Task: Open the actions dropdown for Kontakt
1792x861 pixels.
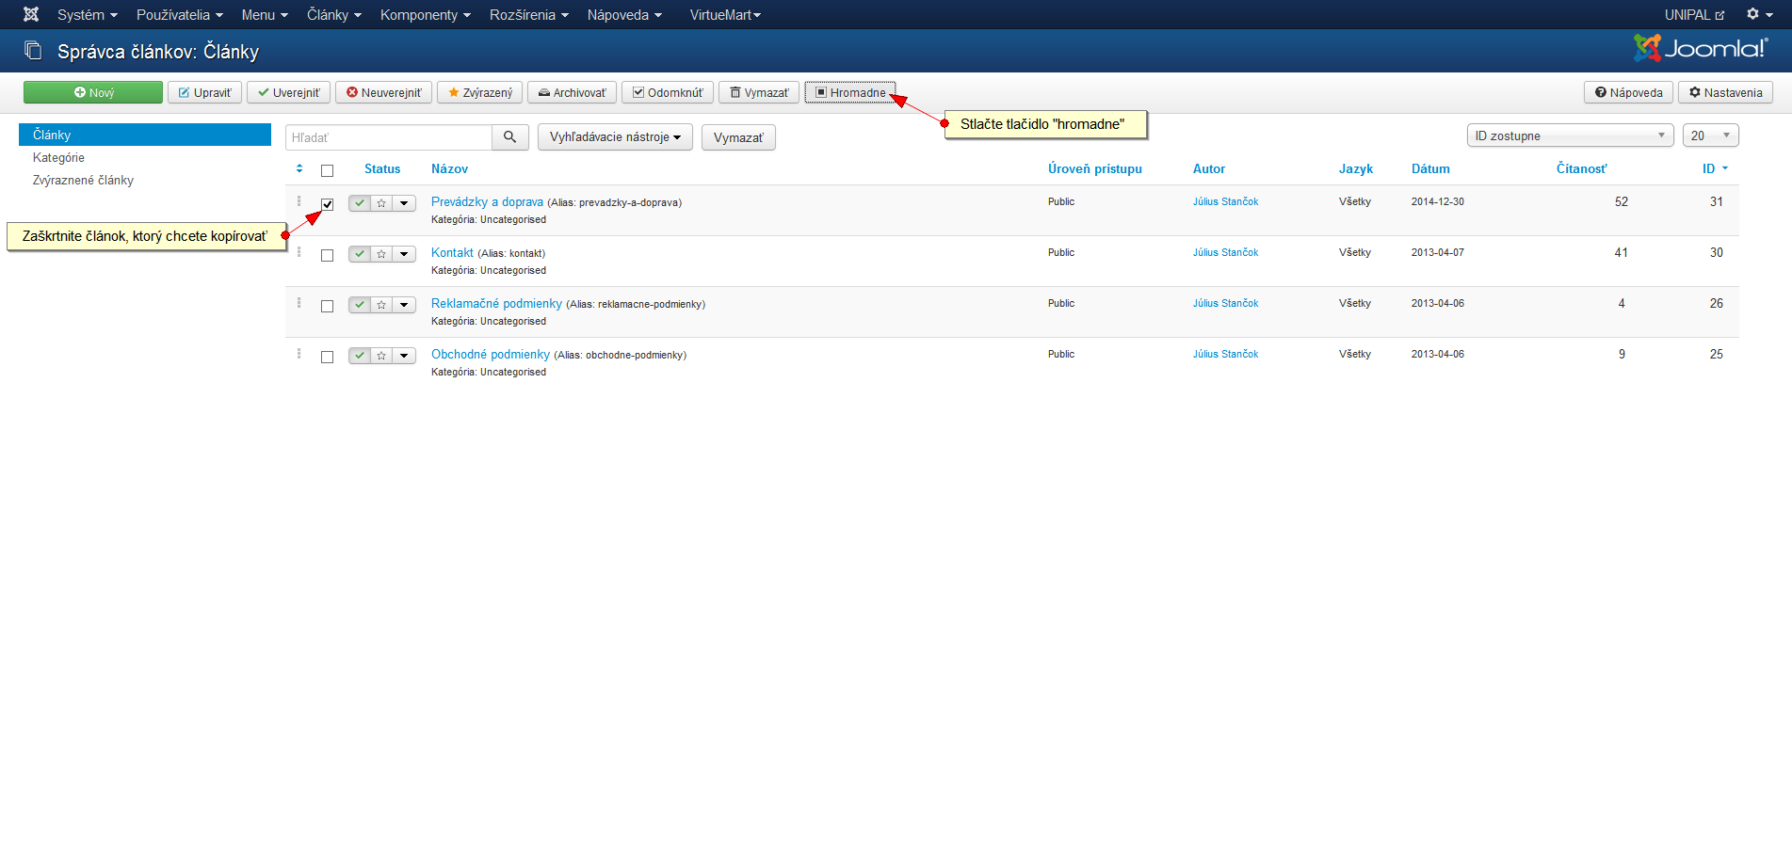Action: click(x=404, y=253)
